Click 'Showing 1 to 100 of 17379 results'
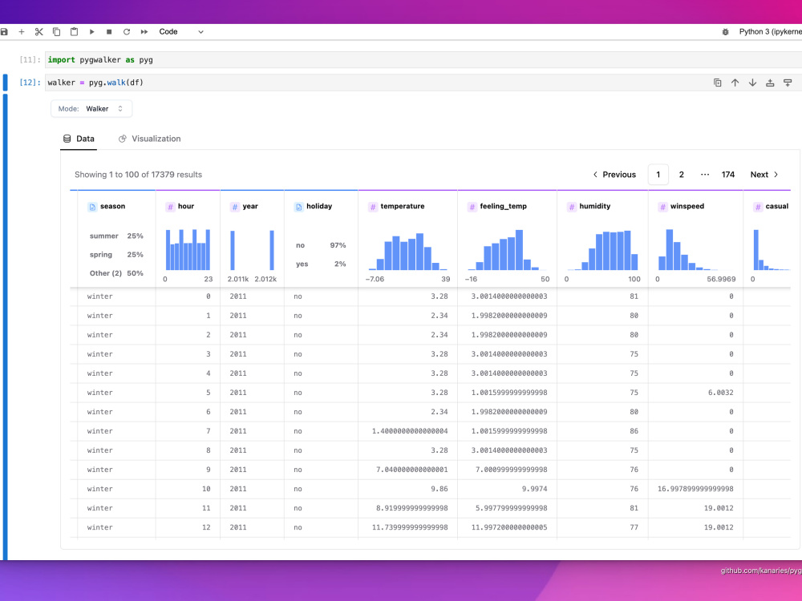802x601 pixels. point(138,175)
